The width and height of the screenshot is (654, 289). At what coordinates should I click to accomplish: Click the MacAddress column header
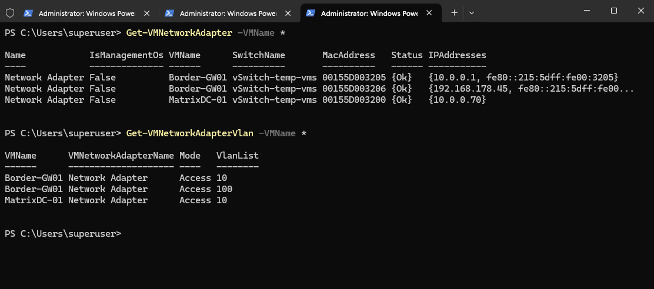(349, 55)
